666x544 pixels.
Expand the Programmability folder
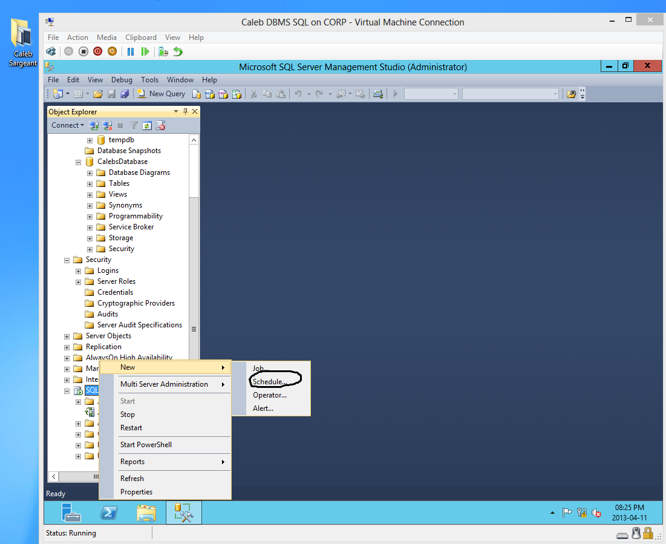tap(90, 217)
